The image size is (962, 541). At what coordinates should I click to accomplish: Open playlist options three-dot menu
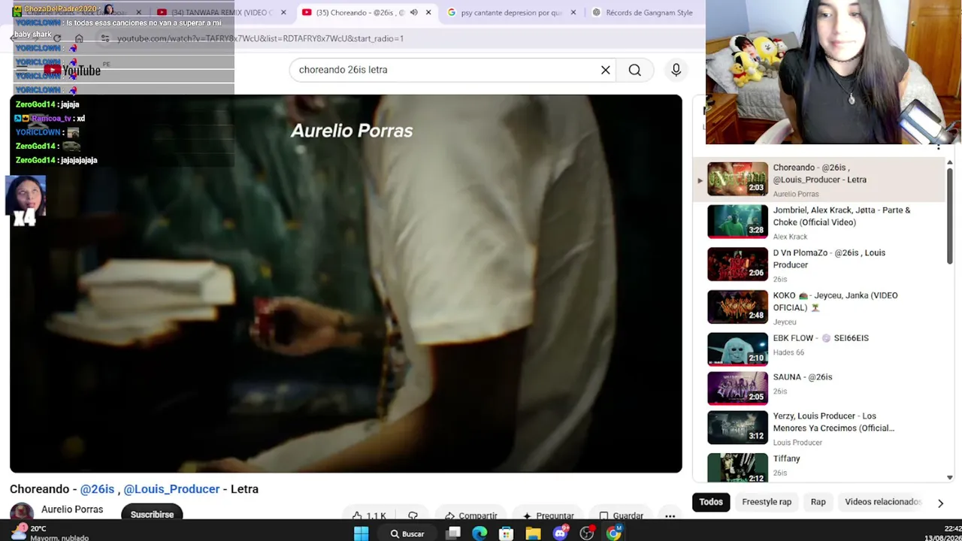[938, 147]
